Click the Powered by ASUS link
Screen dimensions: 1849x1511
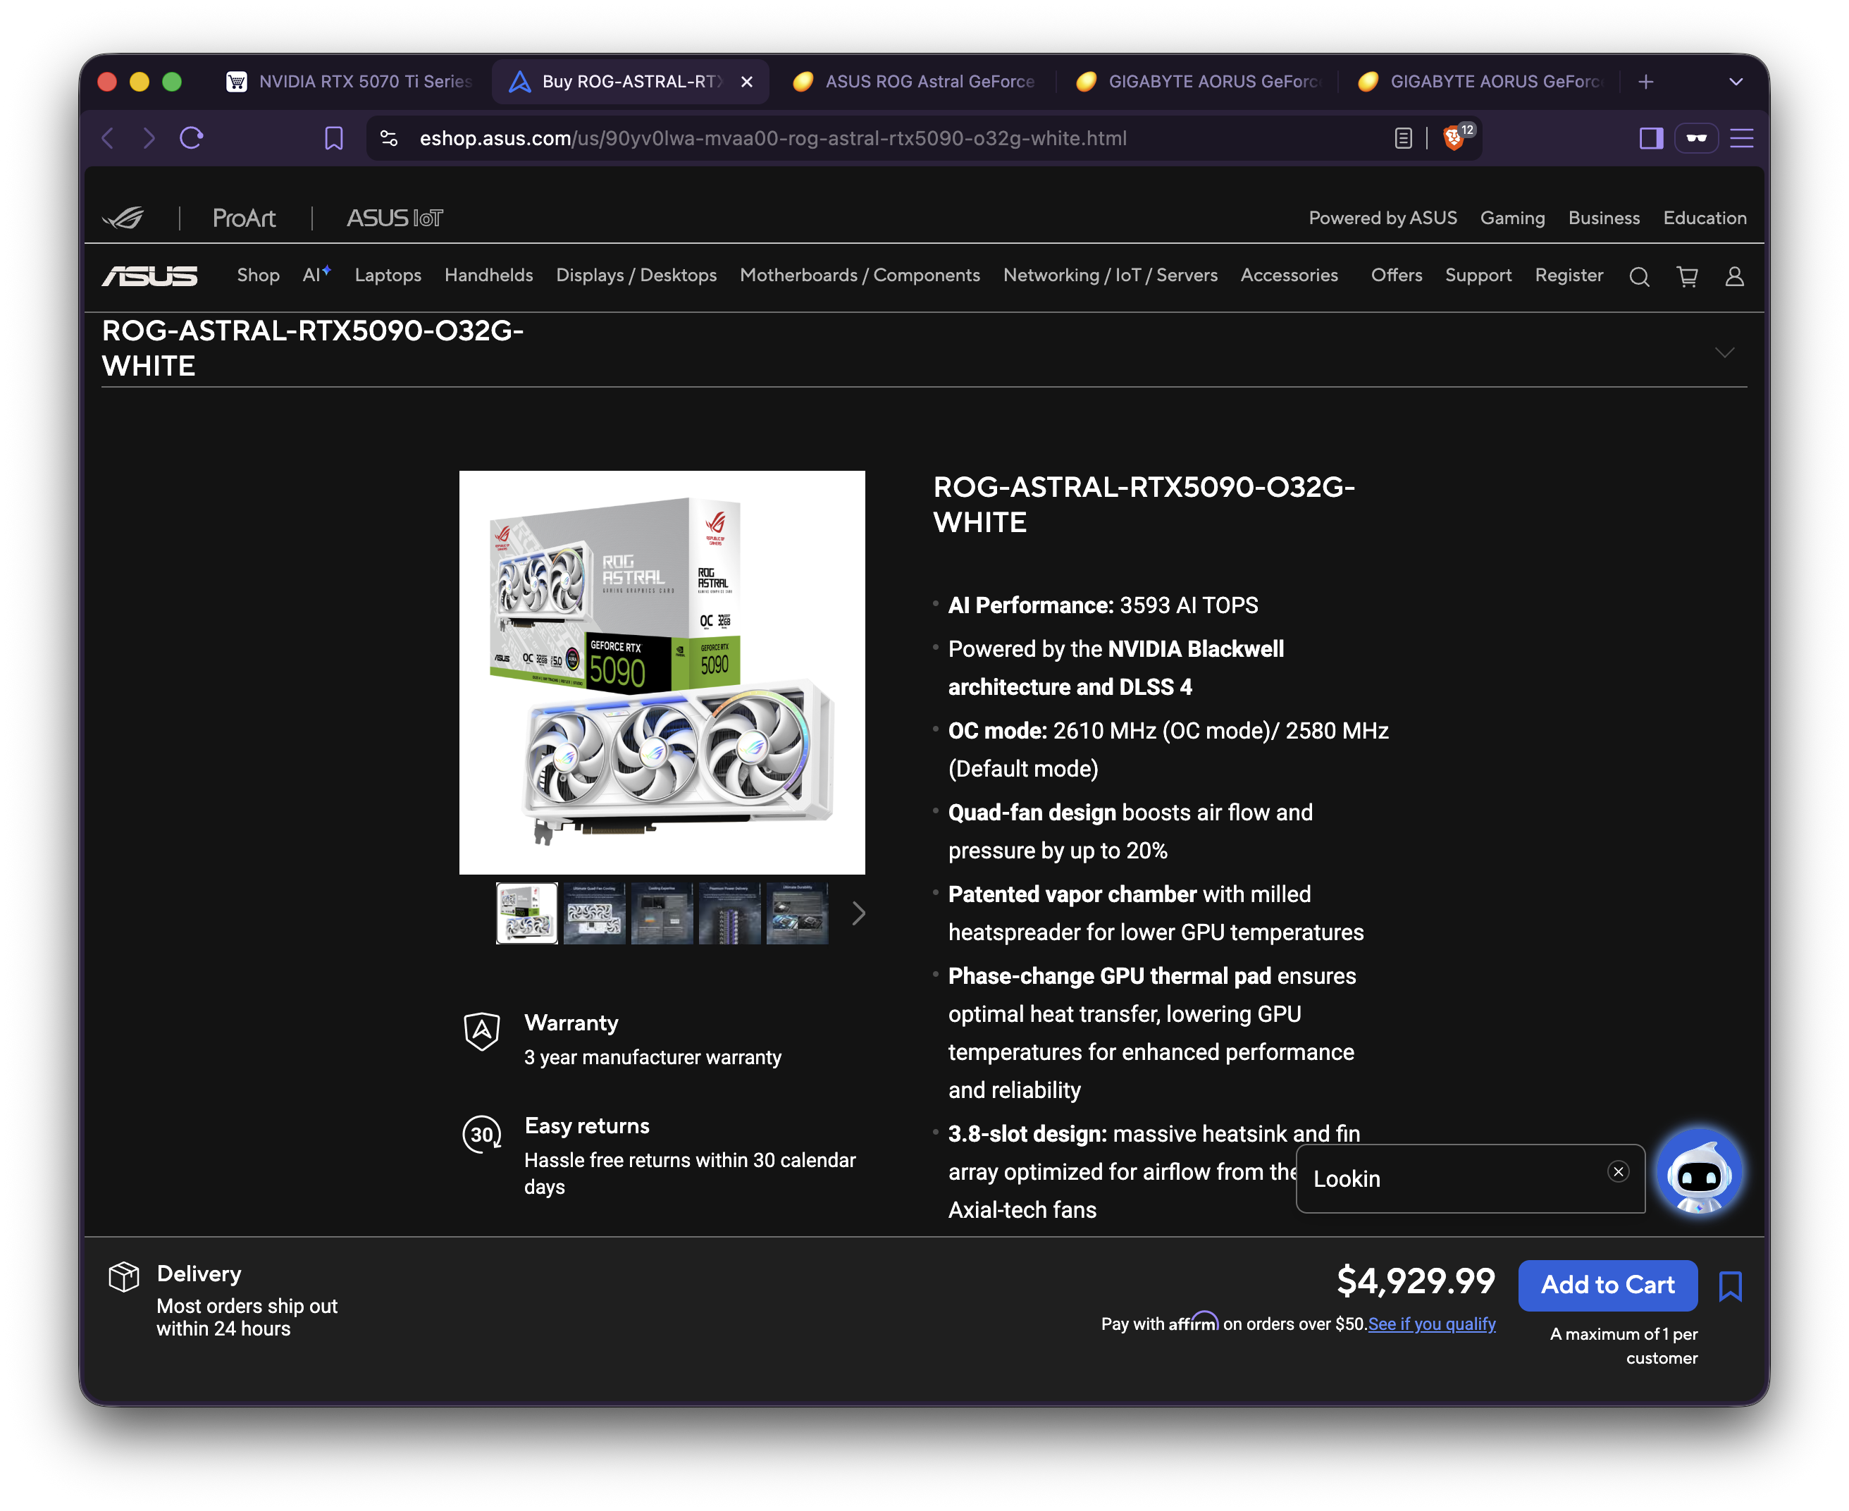1383,218
